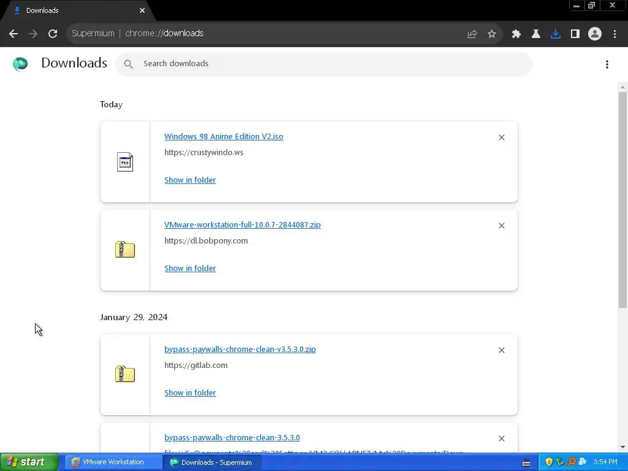Viewport: 628px width, 471px height.
Task: Close the Downloads tab
Action: point(142,10)
